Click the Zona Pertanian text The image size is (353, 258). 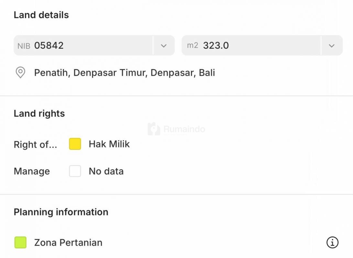[x=68, y=243]
